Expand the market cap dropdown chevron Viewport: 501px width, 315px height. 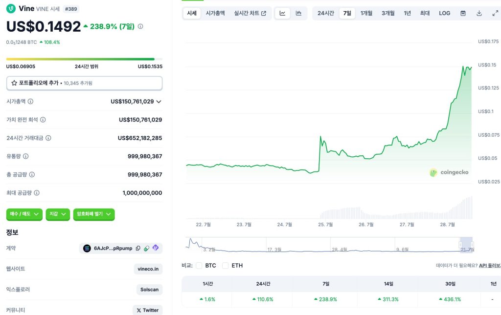(159, 102)
